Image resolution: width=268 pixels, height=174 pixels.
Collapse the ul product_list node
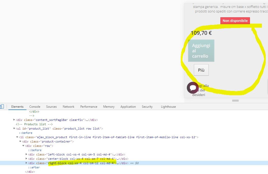click(14, 129)
